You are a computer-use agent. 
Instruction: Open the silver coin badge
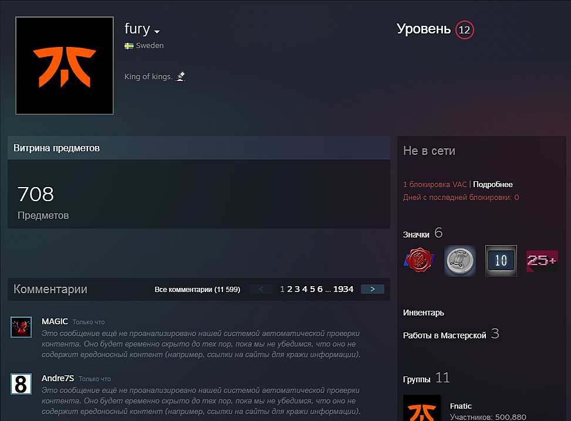pyautogui.click(x=459, y=260)
